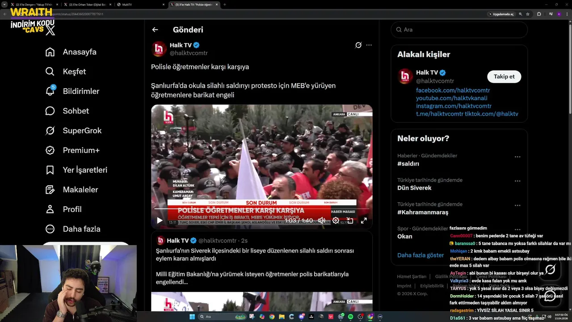
Task: Open Discord from taskbar
Action: click(301, 317)
